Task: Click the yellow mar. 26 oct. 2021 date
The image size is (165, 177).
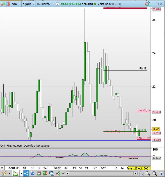Action: click(x=139, y=168)
